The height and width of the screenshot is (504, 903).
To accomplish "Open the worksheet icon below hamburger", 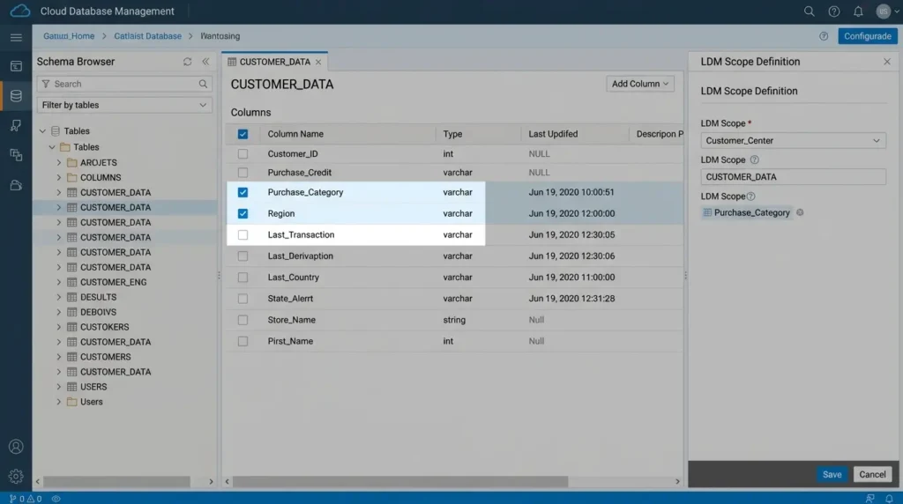I will click(x=16, y=66).
